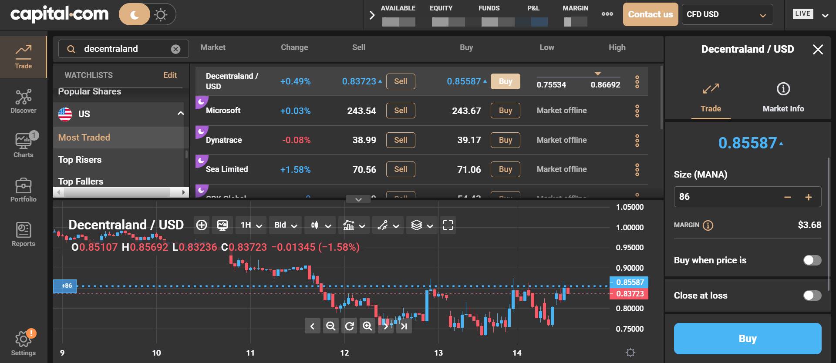
Task: Sell Microsoft
Action: pyautogui.click(x=401, y=111)
